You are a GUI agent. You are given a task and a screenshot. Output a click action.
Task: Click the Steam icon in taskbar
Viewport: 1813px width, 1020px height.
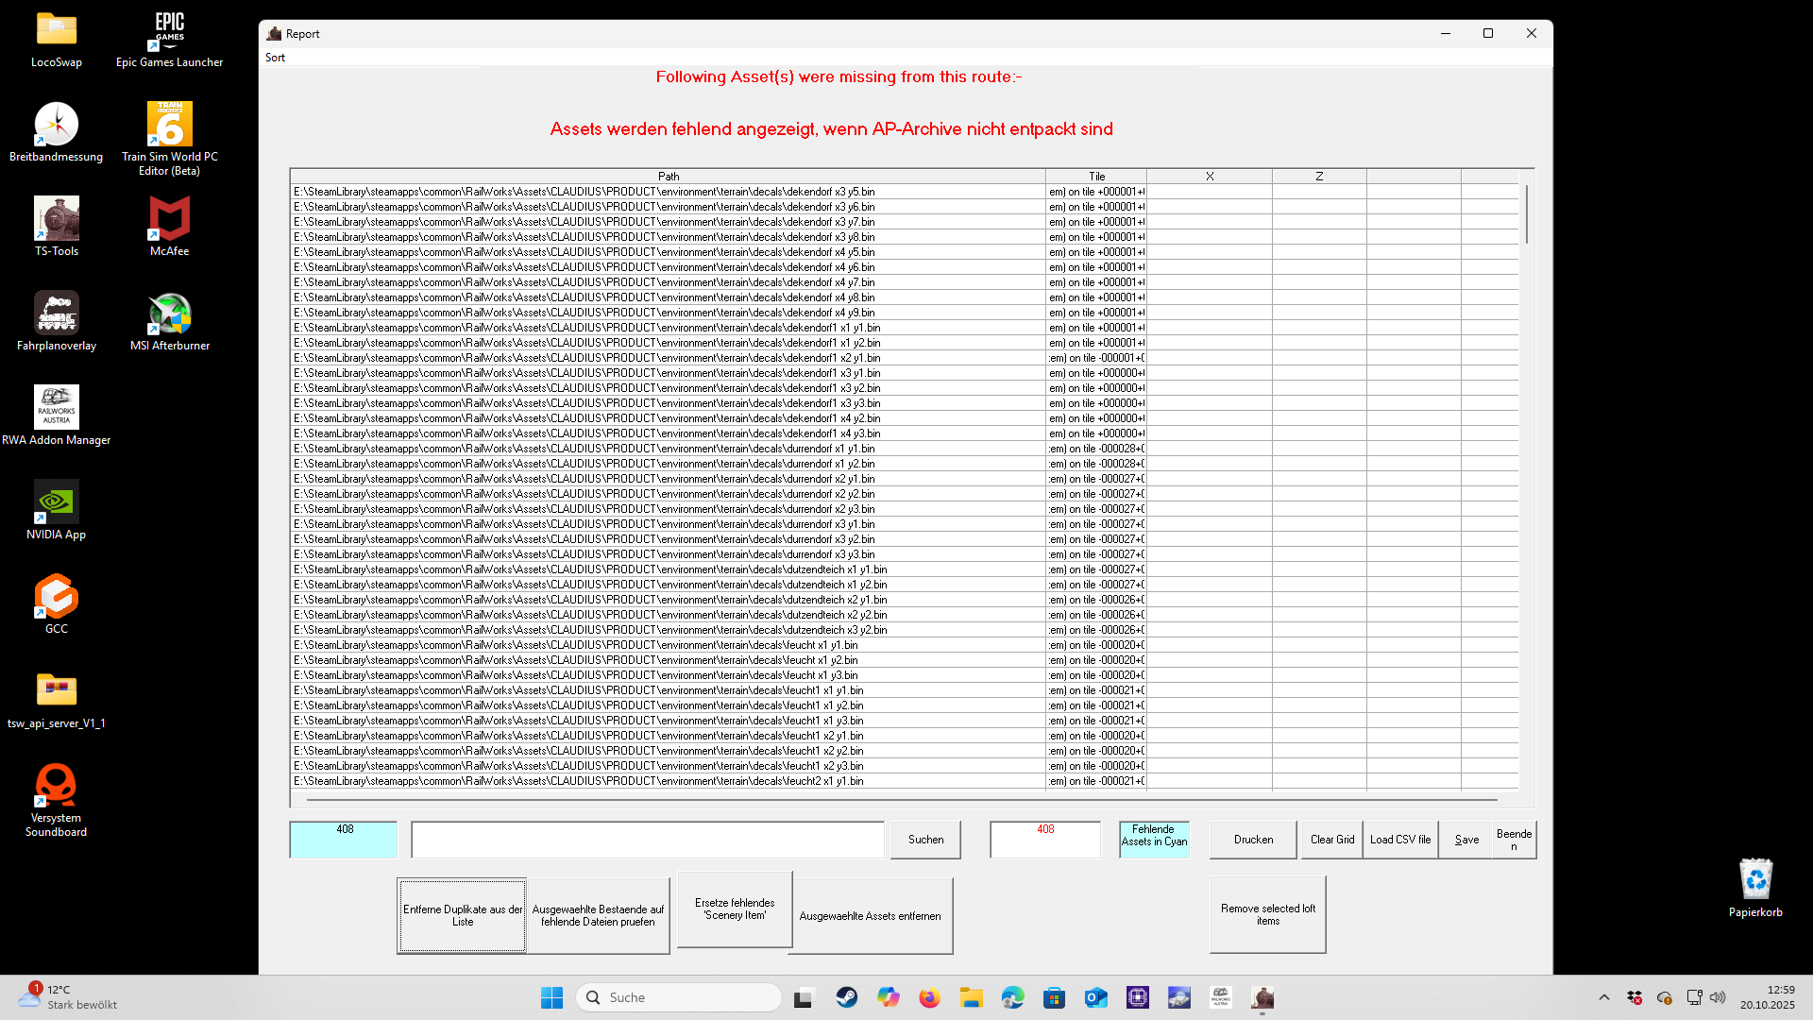pyautogui.click(x=846, y=997)
